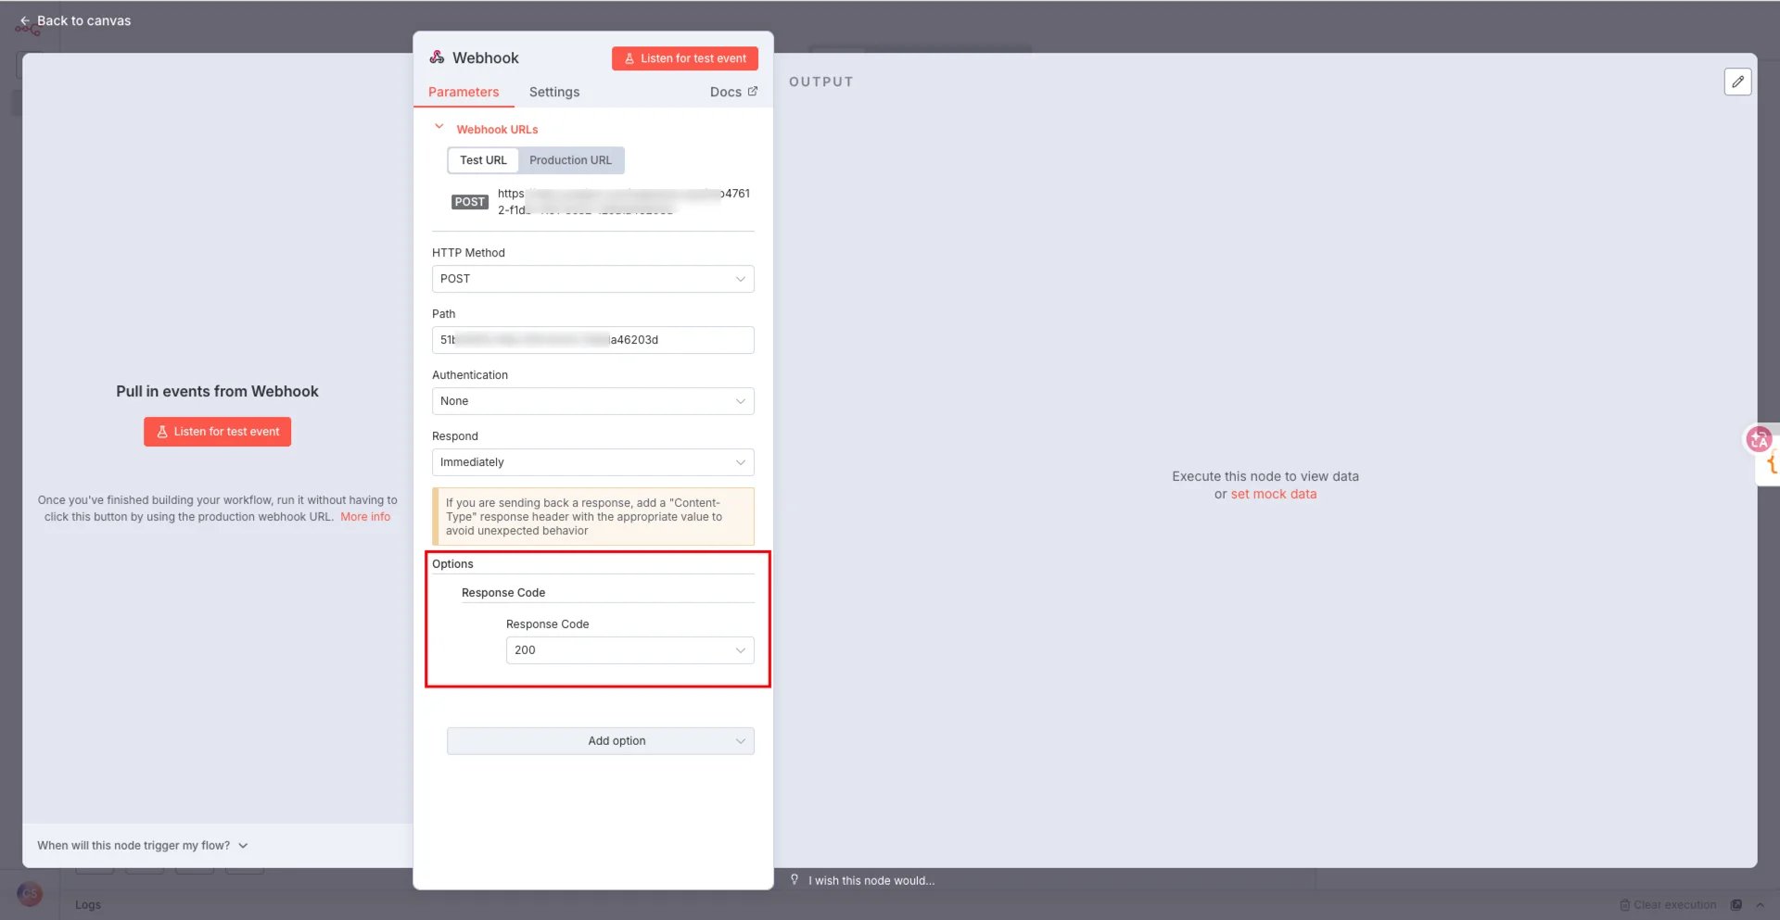Click into the Path input field
Screen dimensions: 1780x920
click(x=592, y=340)
